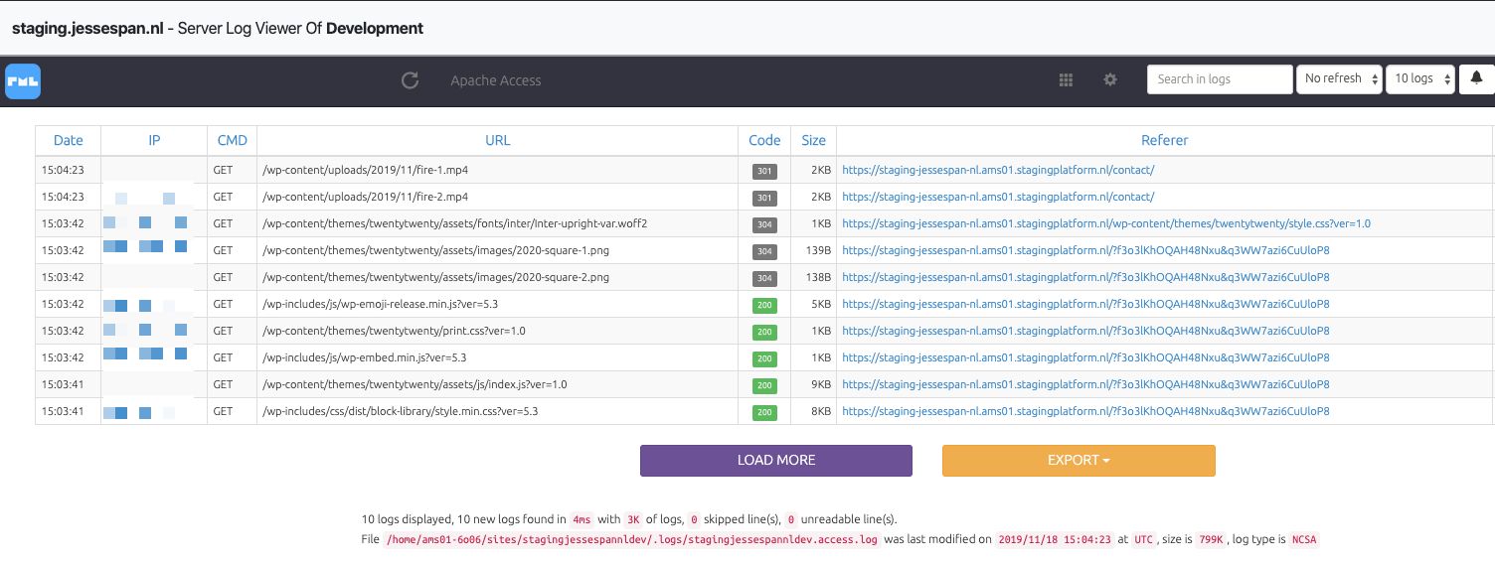Open the No refresh dropdown
1495x565 pixels.
(x=1339, y=78)
